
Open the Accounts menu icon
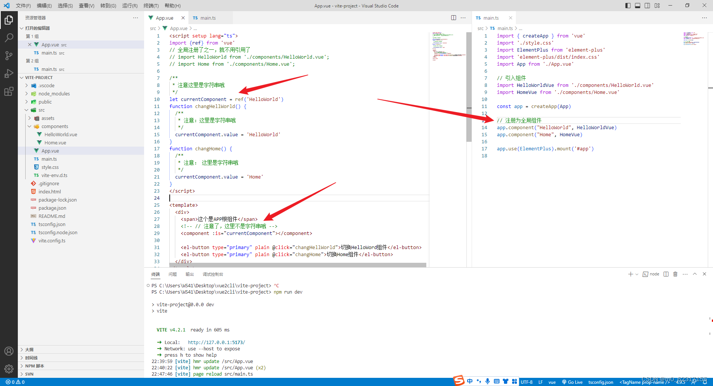click(x=9, y=351)
